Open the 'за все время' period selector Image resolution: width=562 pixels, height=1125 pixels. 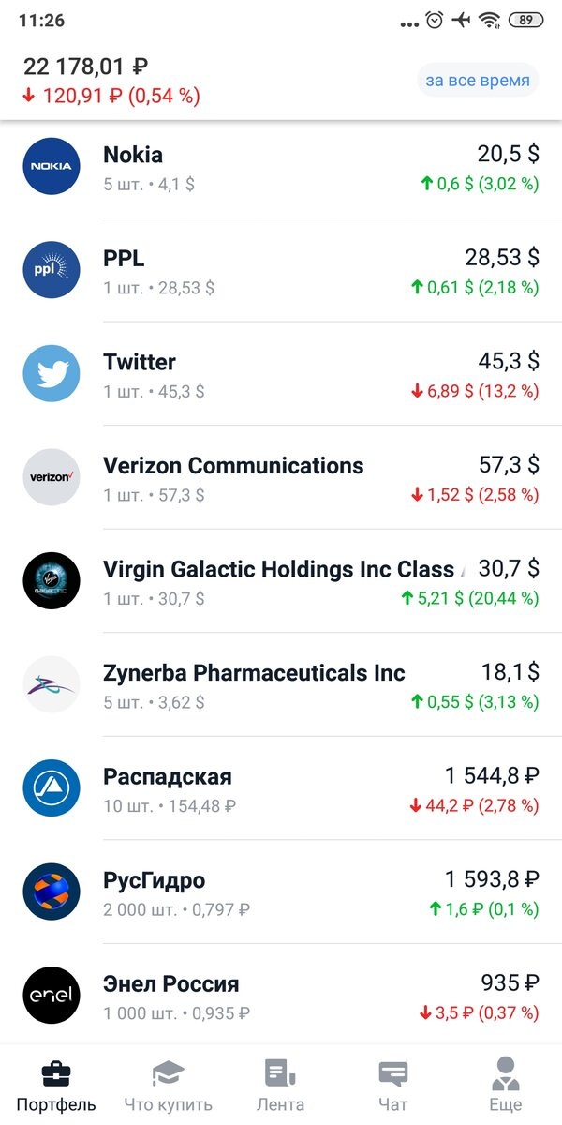click(477, 81)
